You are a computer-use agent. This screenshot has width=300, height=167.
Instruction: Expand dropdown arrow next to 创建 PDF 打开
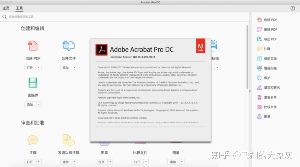pos(39,67)
